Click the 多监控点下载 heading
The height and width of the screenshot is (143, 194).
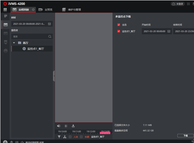(123, 16)
